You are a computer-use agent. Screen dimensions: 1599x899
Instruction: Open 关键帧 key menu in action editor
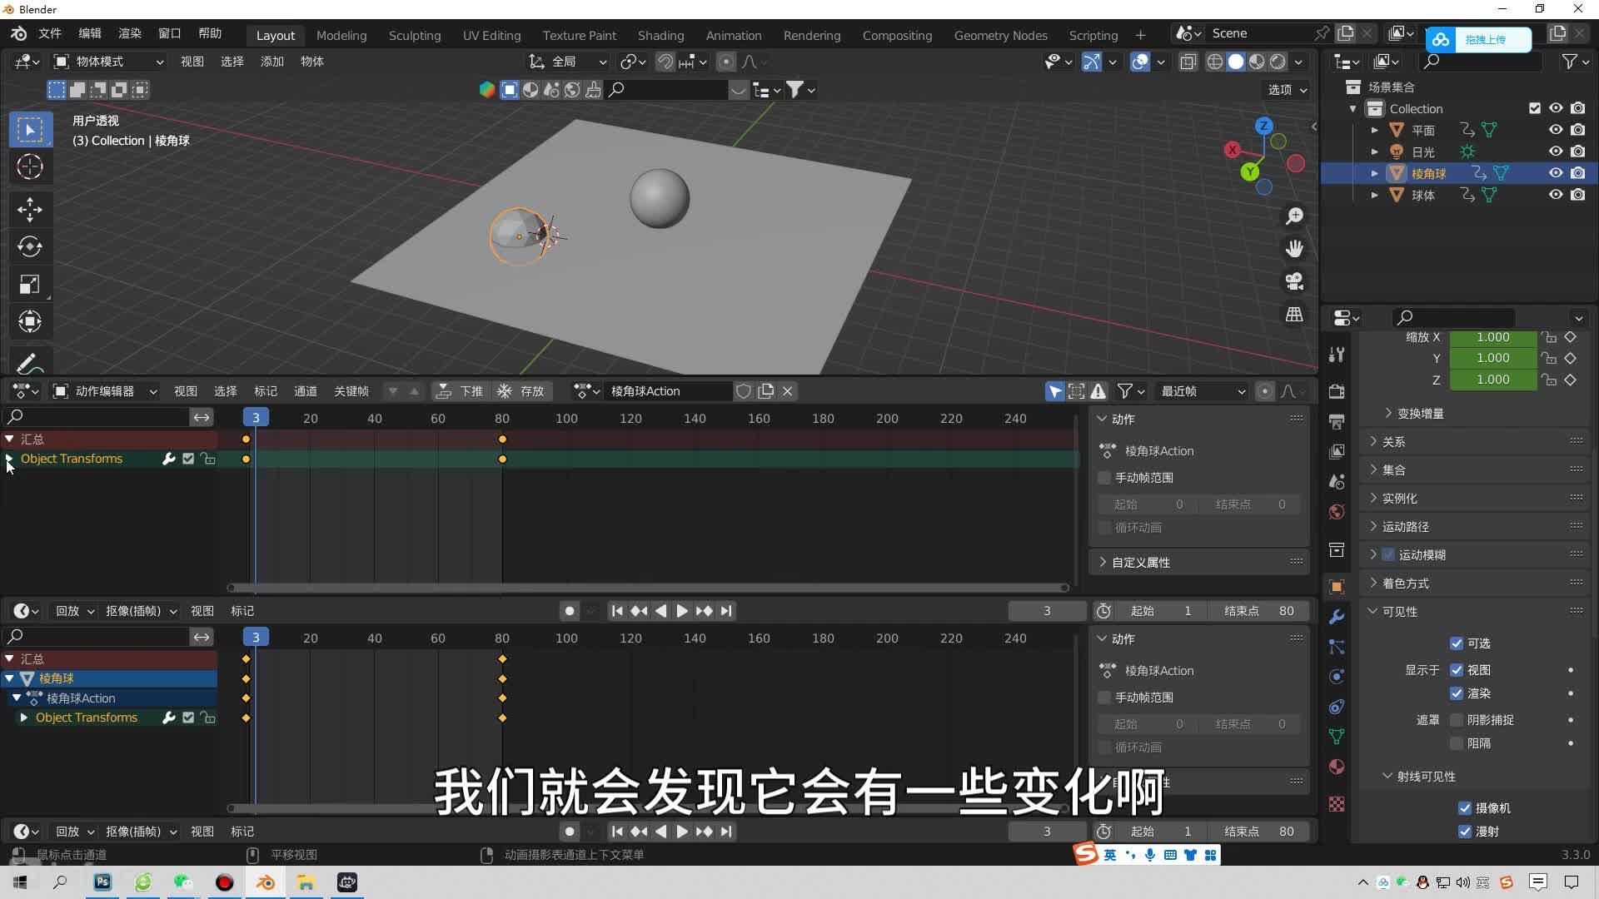(351, 391)
